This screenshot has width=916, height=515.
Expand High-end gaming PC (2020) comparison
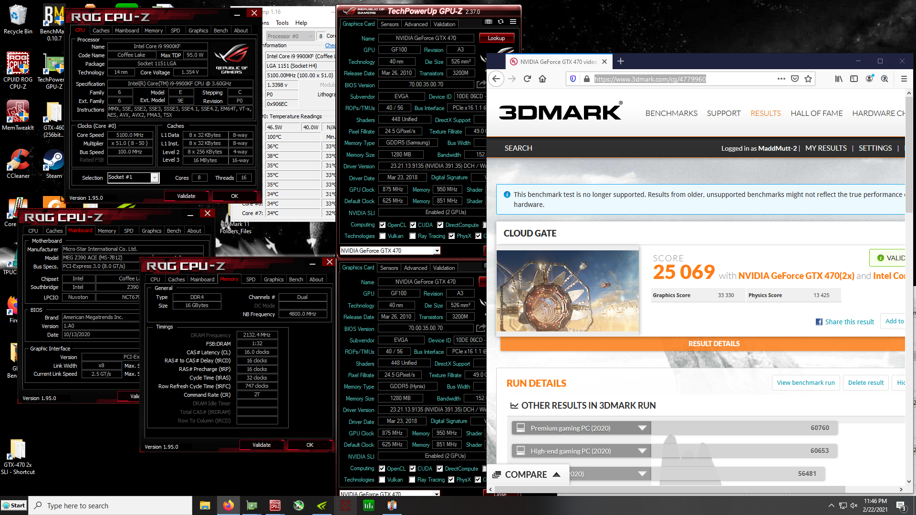pyautogui.click(x=642, y=451)
